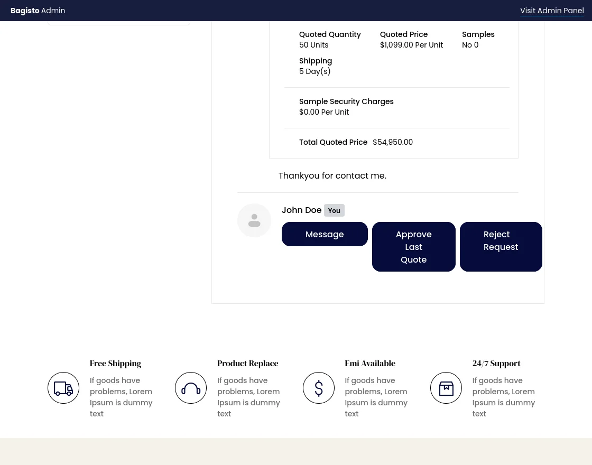592x465 pixels.
Task: Click the Emi Available dollar icon
Action: [x=319, y=388]
